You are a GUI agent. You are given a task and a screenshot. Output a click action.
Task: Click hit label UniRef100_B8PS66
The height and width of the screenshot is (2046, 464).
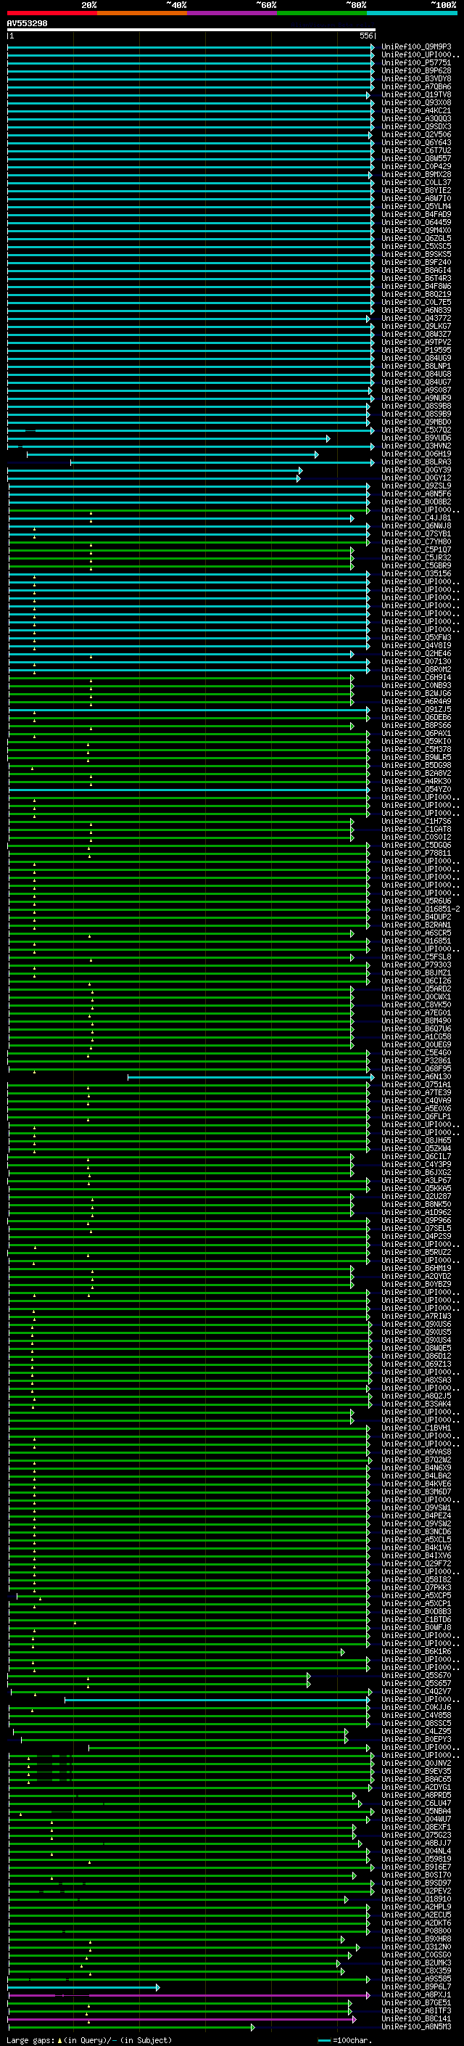point(416,725)
